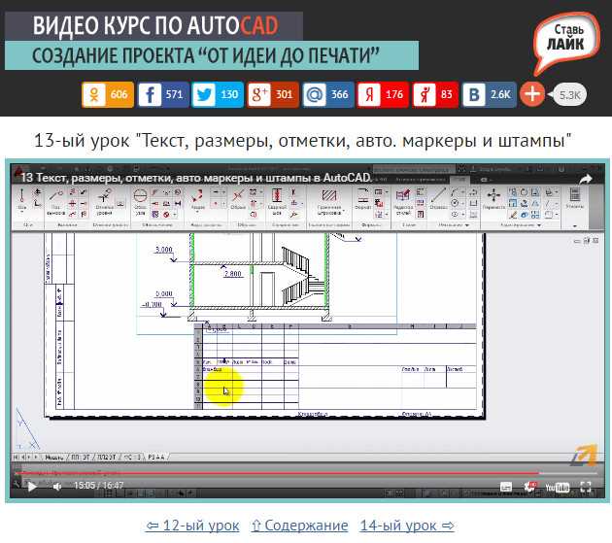
Task: Toggle subtitles with the captions icon
Action: tap(506, 487)
